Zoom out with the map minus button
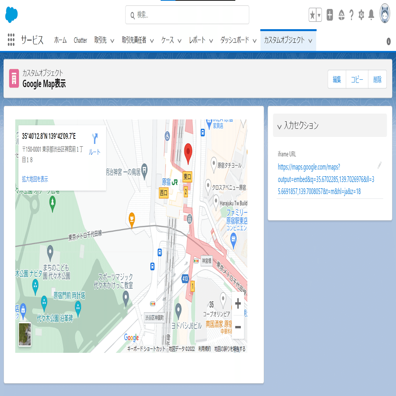396x396 pixels. pos(238,327)
